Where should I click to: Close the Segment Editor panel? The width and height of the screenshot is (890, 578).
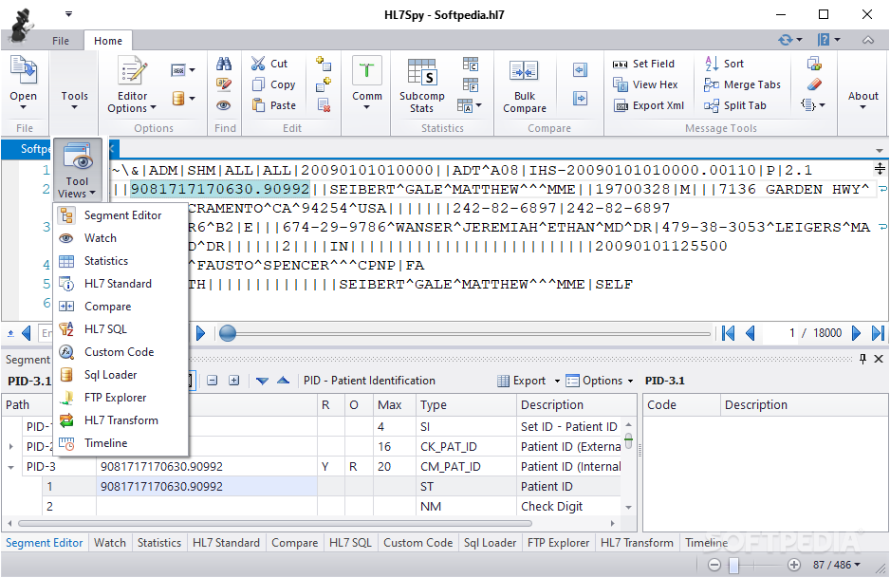[879, 359]
